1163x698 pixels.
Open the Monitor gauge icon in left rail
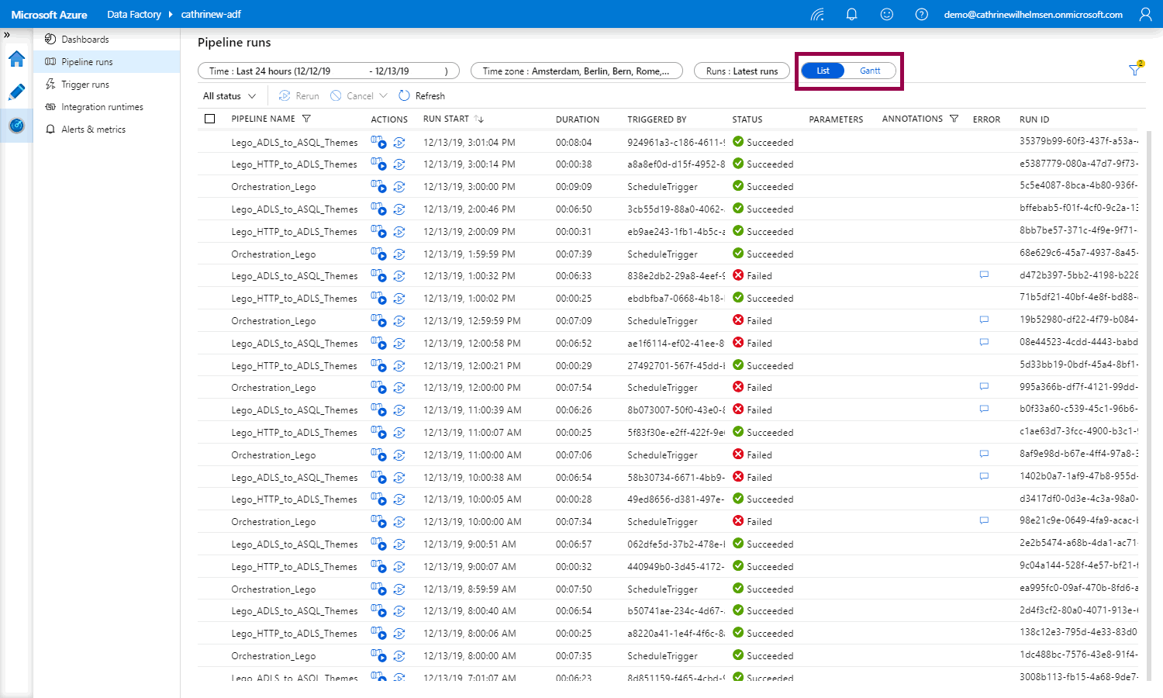pos(16,126)
